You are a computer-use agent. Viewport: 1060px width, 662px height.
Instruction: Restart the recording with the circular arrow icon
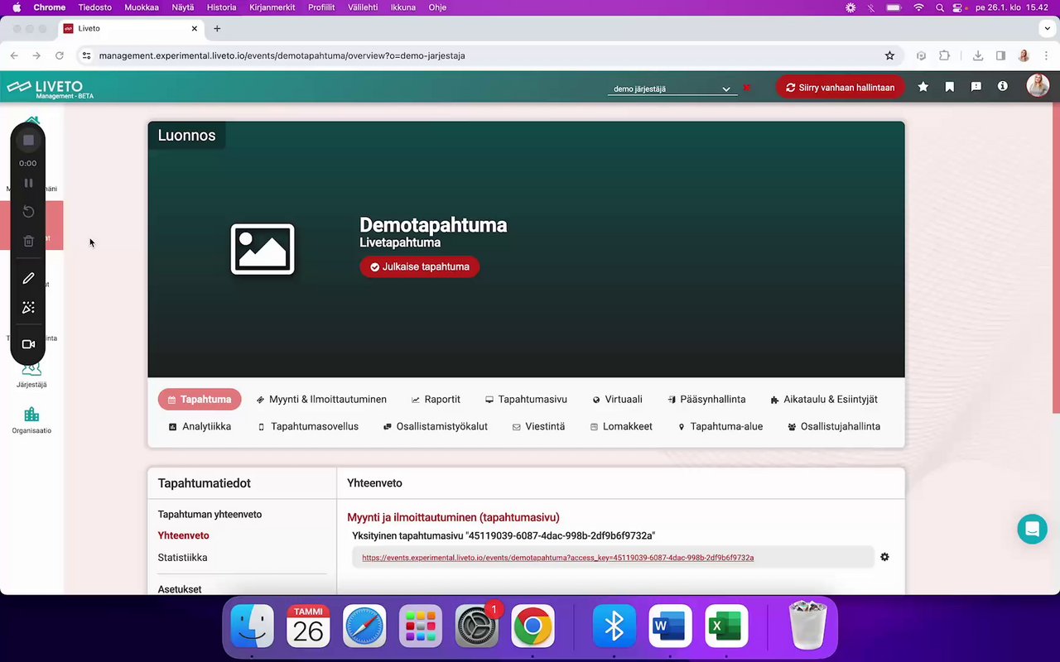pyautogui.click(x=28, y=212)
